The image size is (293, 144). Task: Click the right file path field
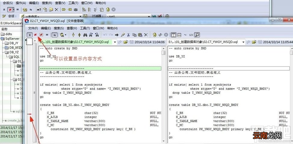point(205,42)
